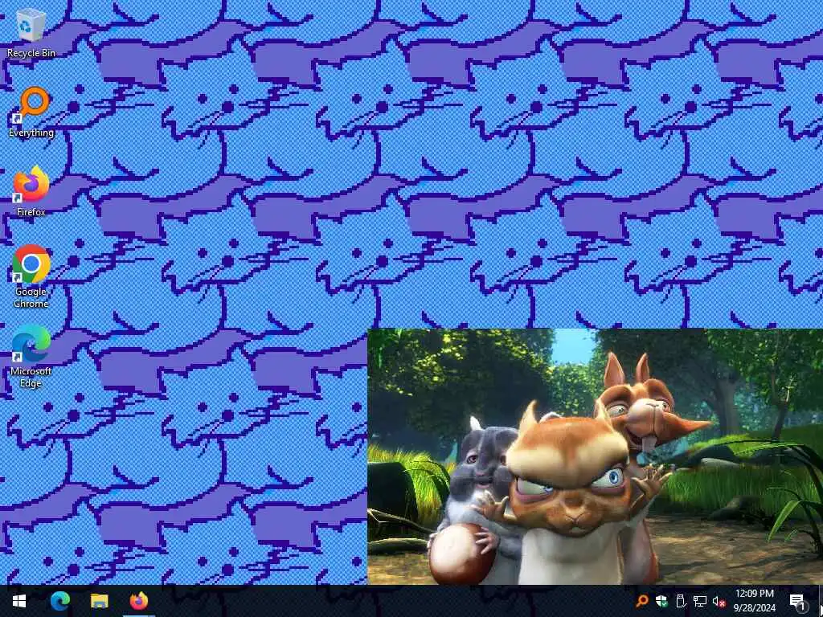Screen dimensions: 823x617
Task: Open File Explorer from the taskbar
Action: 99,601
